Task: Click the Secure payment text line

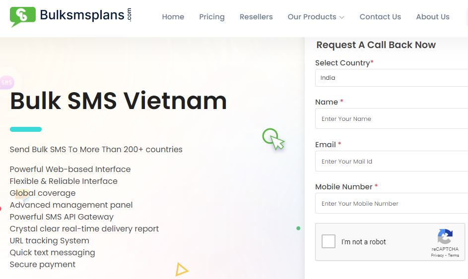Action: 42,265
